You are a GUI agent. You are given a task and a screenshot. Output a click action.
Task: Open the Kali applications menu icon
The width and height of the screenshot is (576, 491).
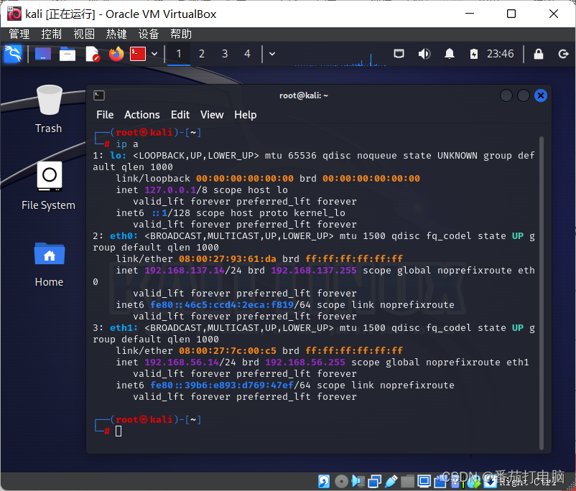coord(13,54)
